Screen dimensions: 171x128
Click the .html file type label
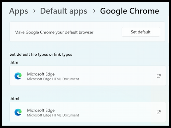pyautogui.click(x=14, y=99)
